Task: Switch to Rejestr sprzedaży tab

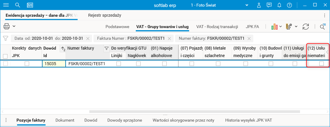Action: pos(105,15)
